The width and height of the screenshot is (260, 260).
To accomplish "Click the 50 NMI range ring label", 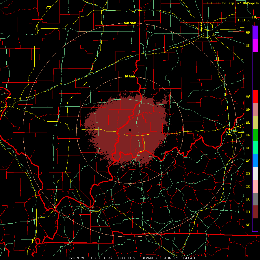I will click(x=130, y=76).
